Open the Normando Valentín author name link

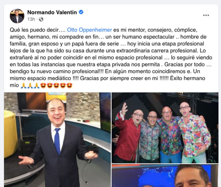point(52,12)
